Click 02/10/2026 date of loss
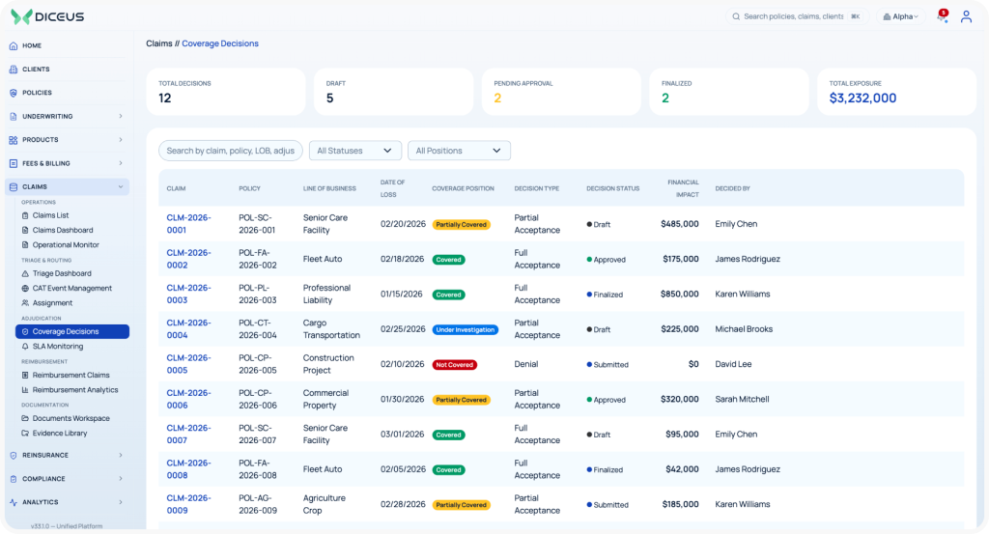989x534 pixels. point(403,364)
